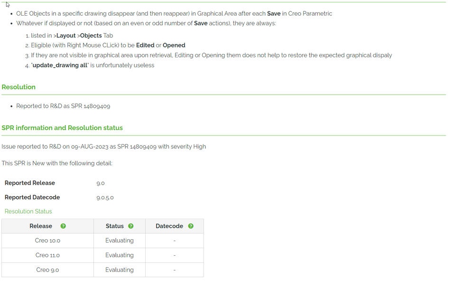Select the Creo 11.0 release cell
Image resolution: width=474 pixels, height=288 pixels.
point(47,255)
